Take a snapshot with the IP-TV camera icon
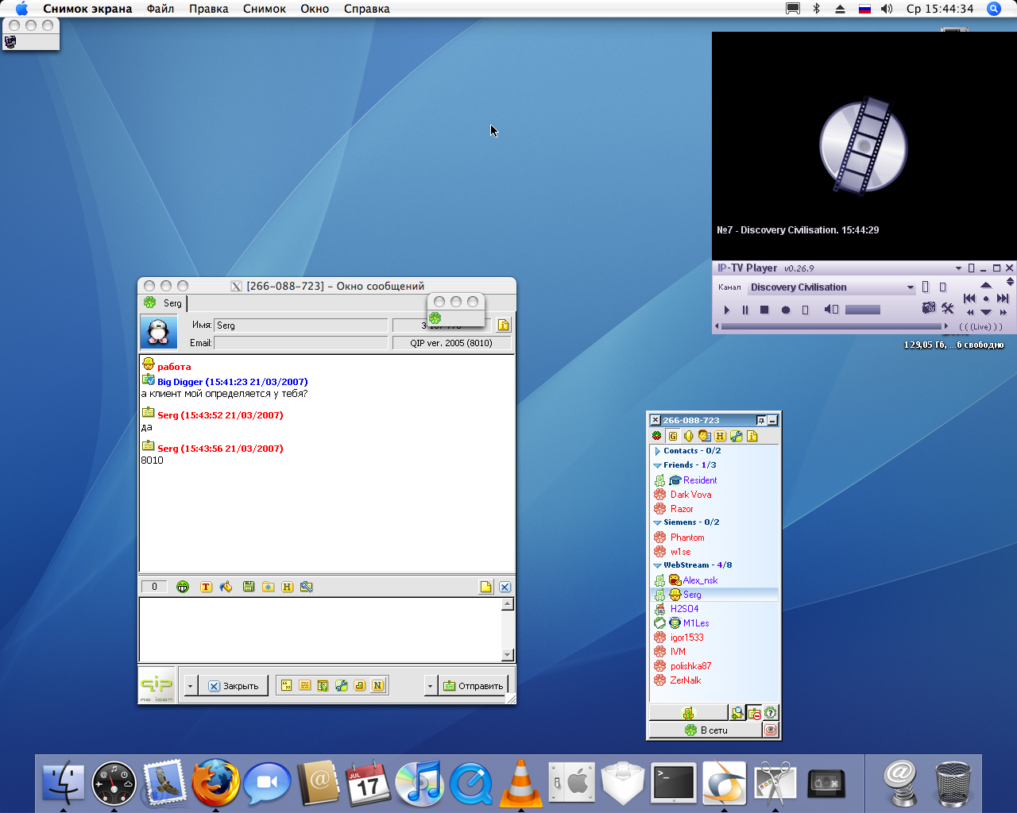Image resolution: width=1017 pixels, height=813 pixels. 928,308
